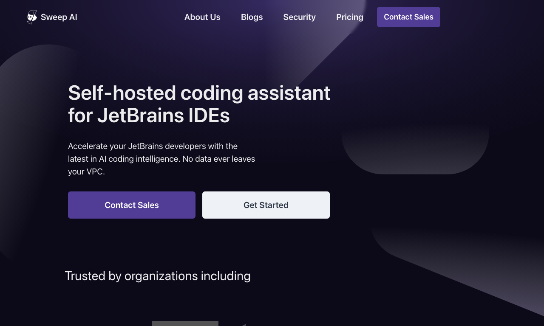Open the Security nav link

[299, 17]
